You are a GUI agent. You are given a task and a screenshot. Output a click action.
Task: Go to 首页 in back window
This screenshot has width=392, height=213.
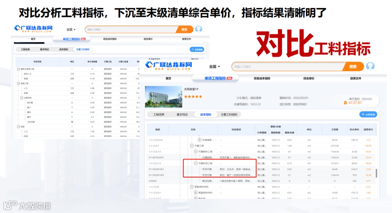pos(33,39)
